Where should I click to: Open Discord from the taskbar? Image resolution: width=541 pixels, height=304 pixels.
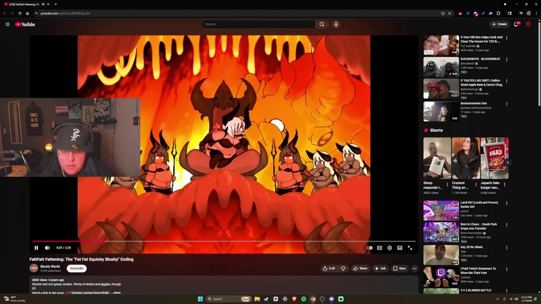coord(331,299)
